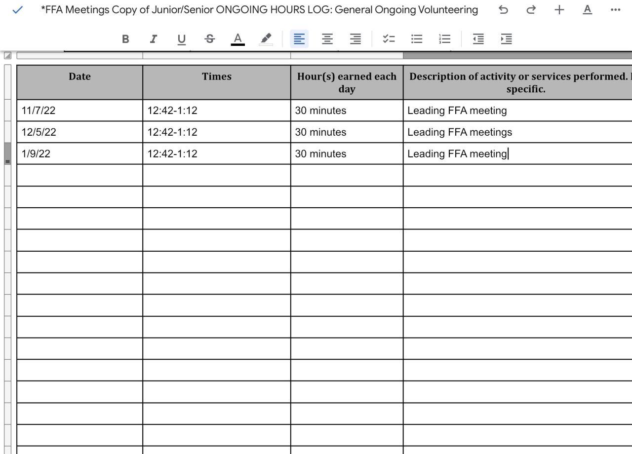Click Leading FFA meeting in 1/9/22 row
632x454 pixels.
tap(457, 154)
